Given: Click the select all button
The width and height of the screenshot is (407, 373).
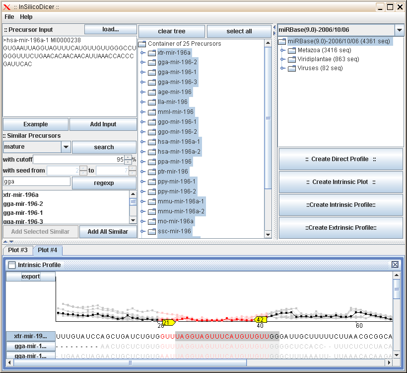Looking at the screenshot, I should tap(239, 31).
